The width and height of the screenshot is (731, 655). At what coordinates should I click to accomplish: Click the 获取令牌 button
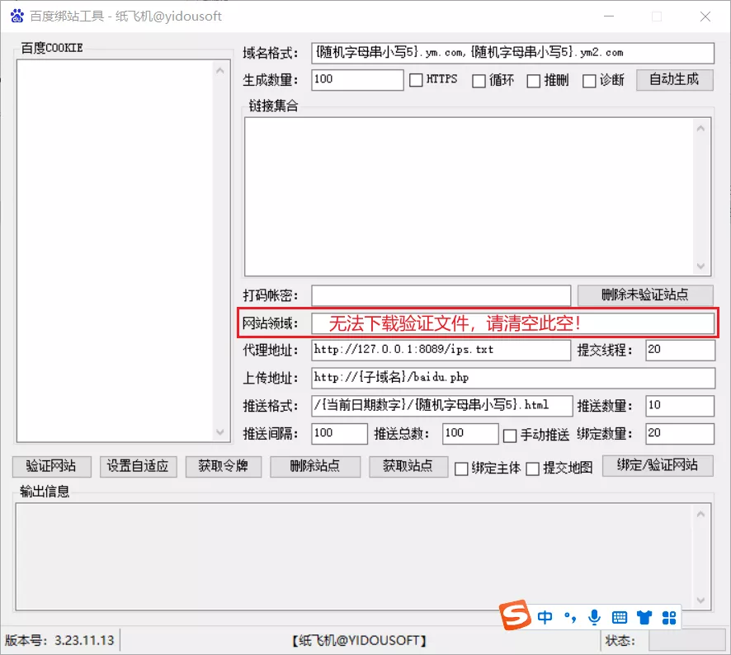tap(224, 466)
